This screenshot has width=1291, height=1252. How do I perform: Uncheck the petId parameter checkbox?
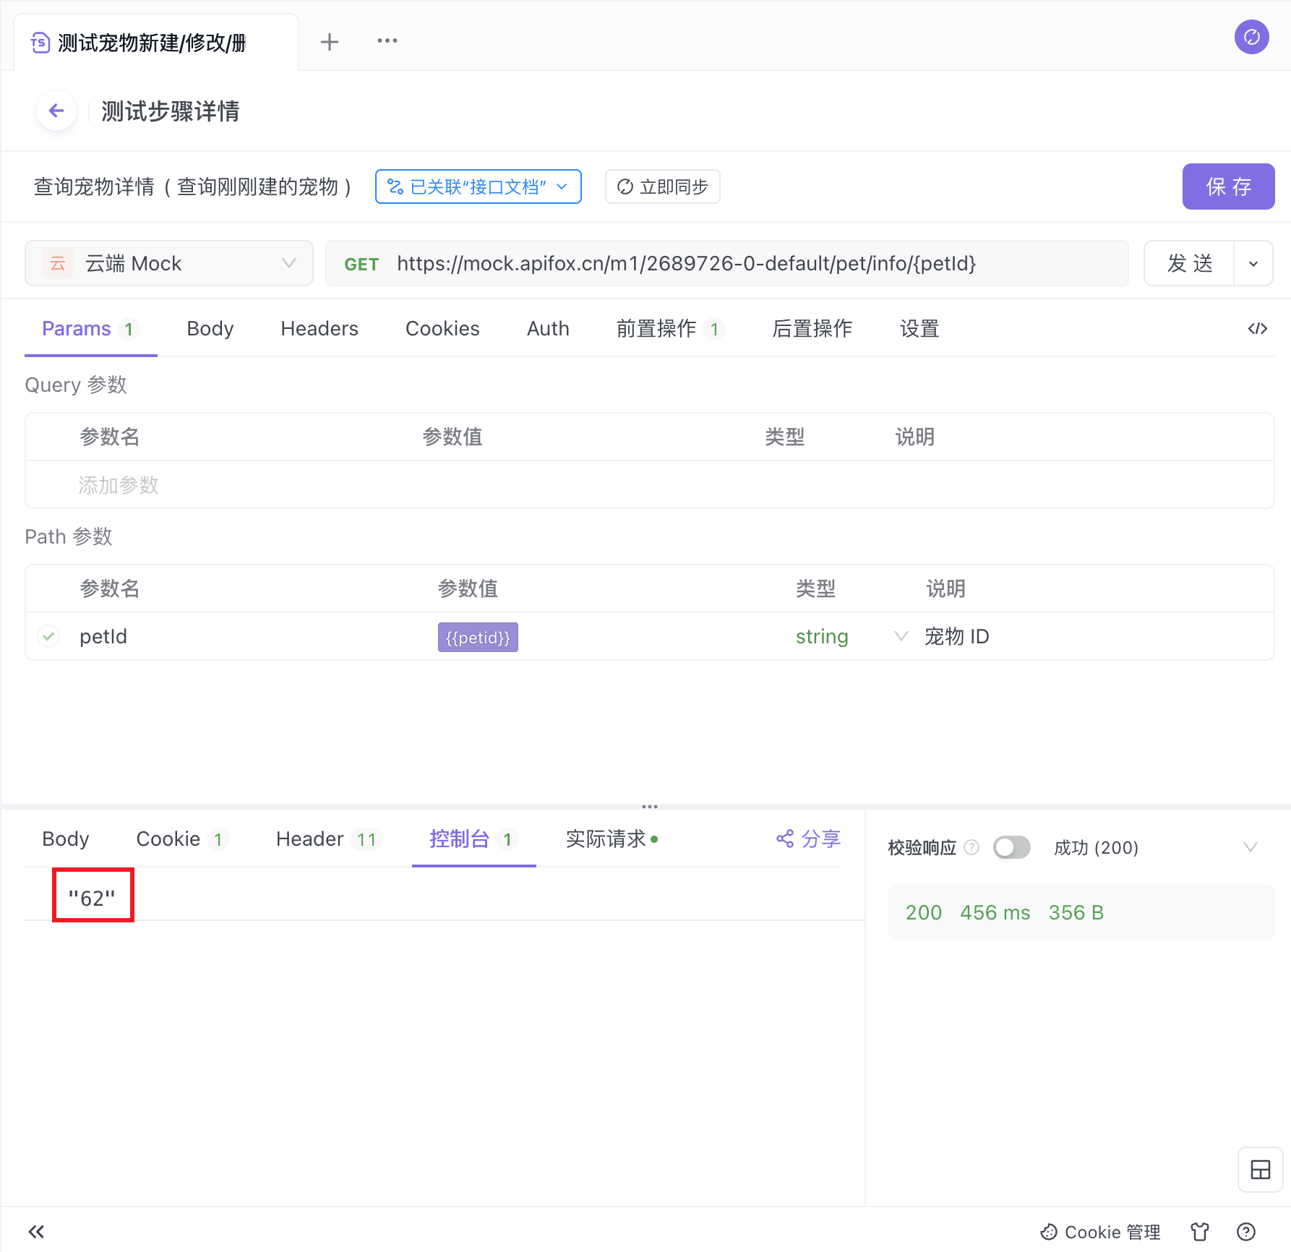[48, 637]
